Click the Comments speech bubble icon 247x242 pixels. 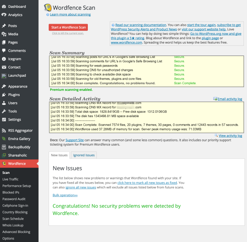(4, 51)
